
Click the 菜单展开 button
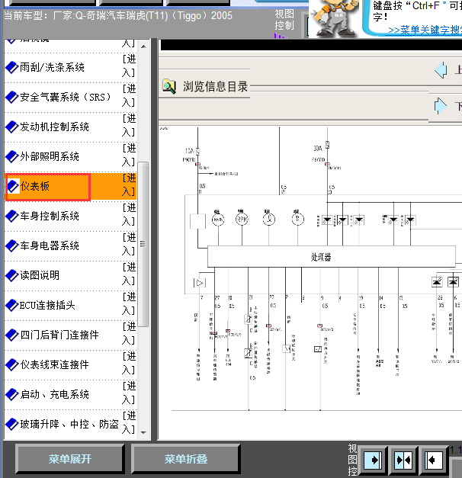70,459
